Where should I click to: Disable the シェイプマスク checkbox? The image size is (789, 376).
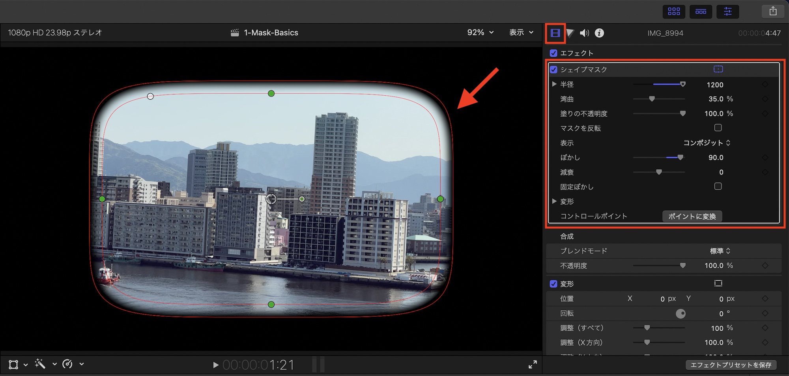[553, 70]
